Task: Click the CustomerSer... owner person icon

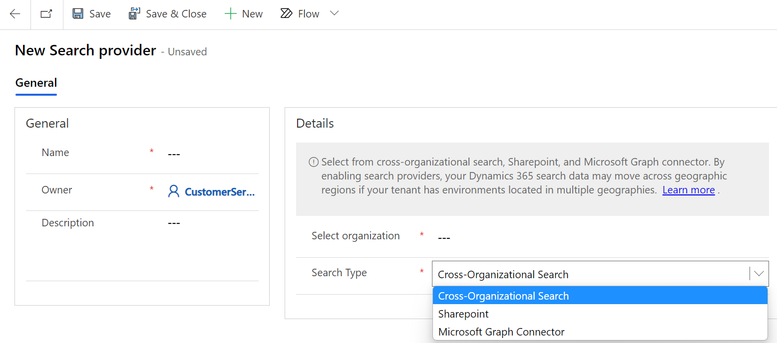Action: pyautogui.click(x=174, y=191)
